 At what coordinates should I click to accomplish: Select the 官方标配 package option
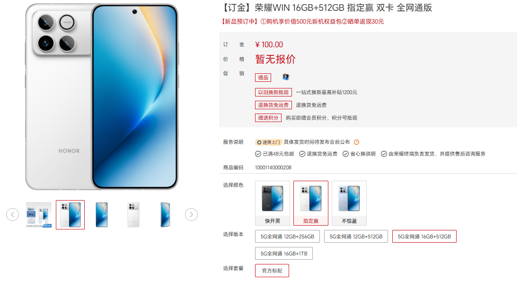(272, 271)
